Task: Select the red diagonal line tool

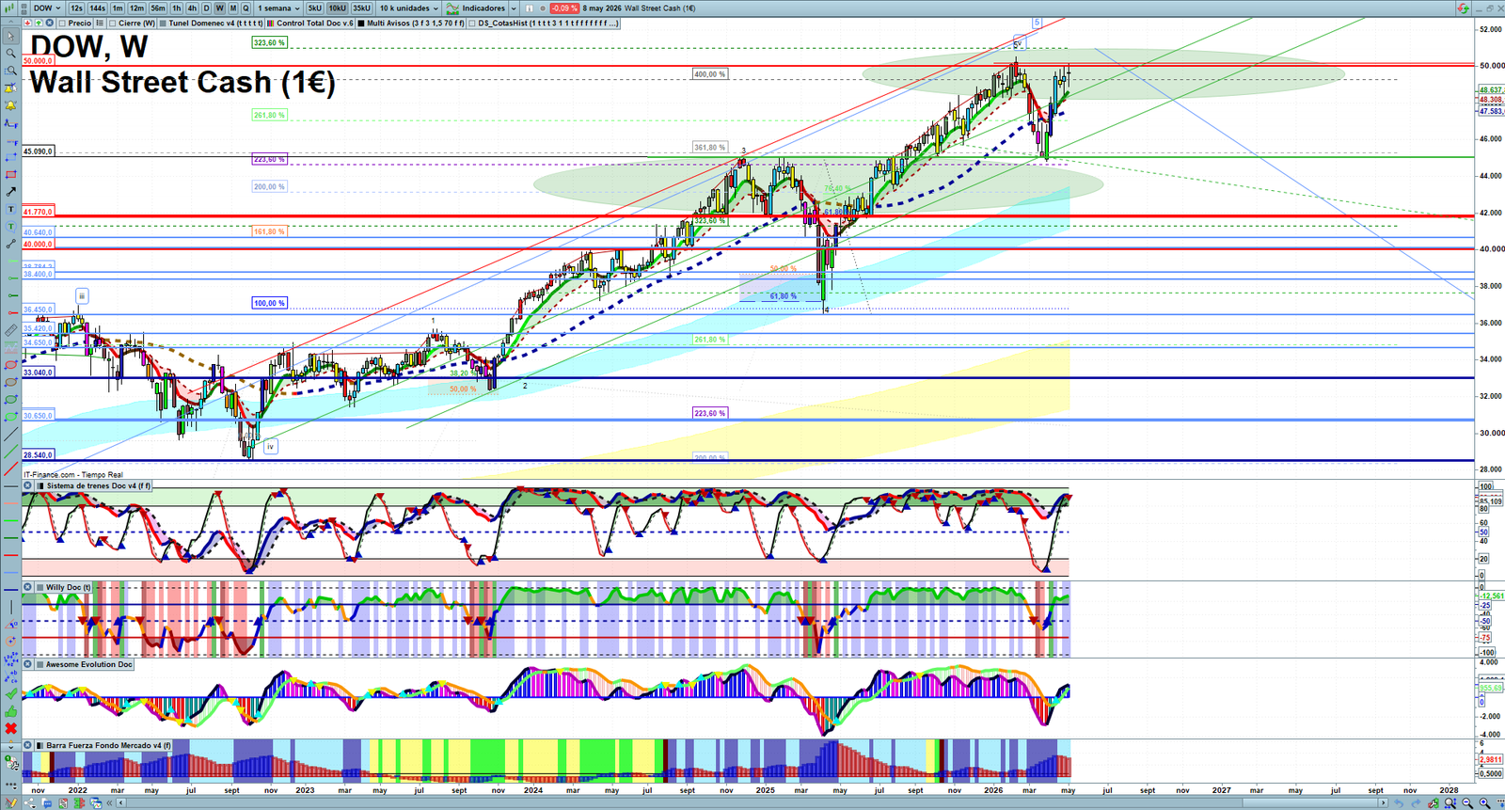Action: coord(10,469)
